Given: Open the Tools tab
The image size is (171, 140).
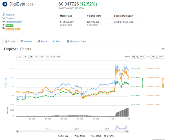Looking at the screenshot, I should 57,42.
